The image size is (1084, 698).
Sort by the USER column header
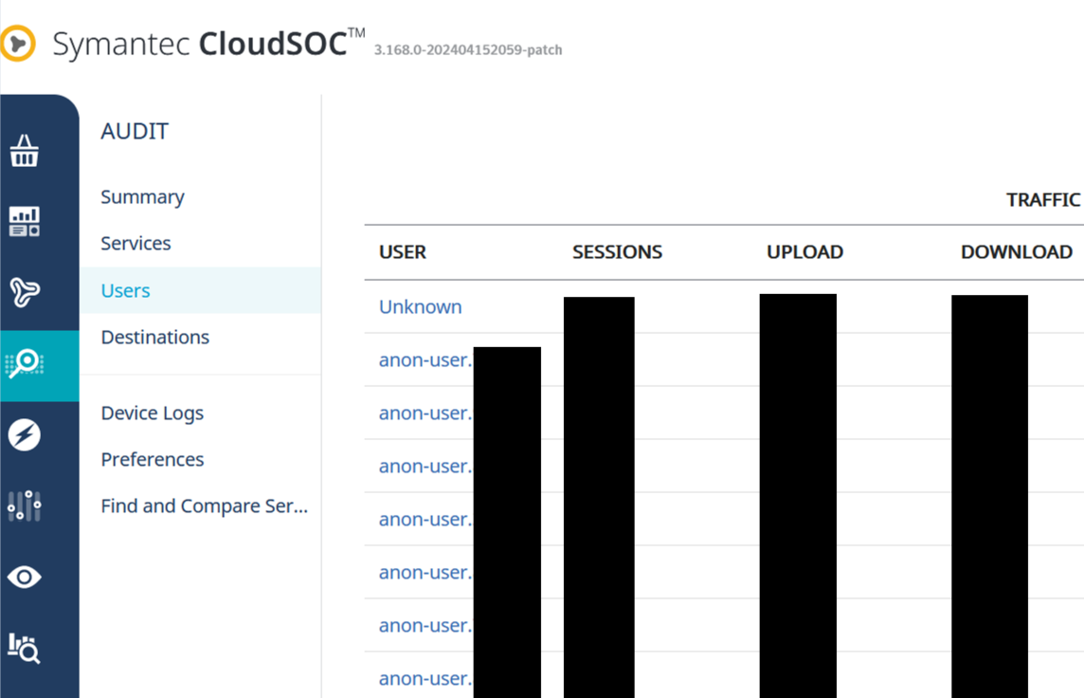pyautogui.click(x=403, y=252)
